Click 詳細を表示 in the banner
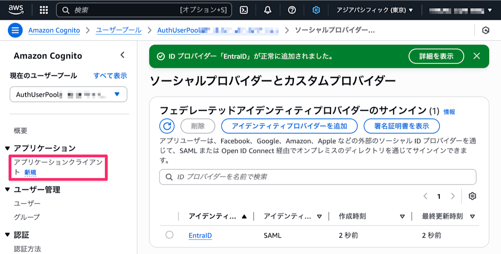This screenshot has width=501, height=254. pos(436,56)
